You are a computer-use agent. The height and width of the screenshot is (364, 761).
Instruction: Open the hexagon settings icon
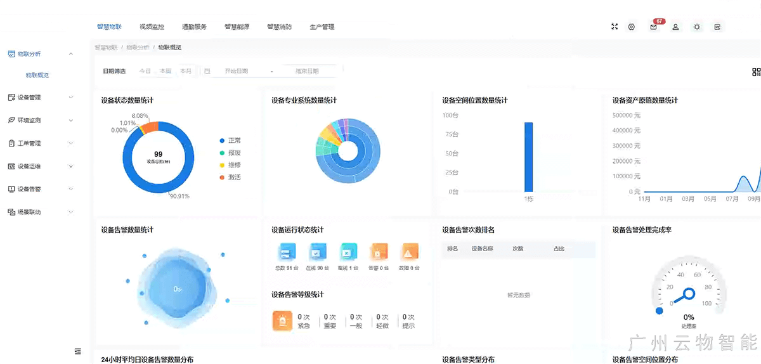(631, 27)
